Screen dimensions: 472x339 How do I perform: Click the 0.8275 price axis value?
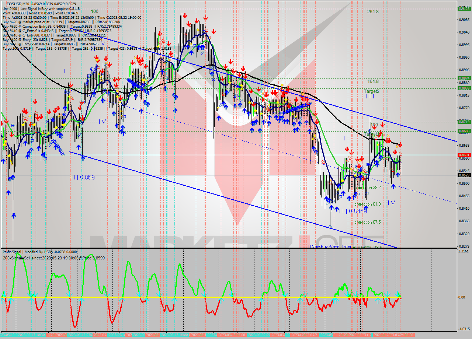point(464,246)
